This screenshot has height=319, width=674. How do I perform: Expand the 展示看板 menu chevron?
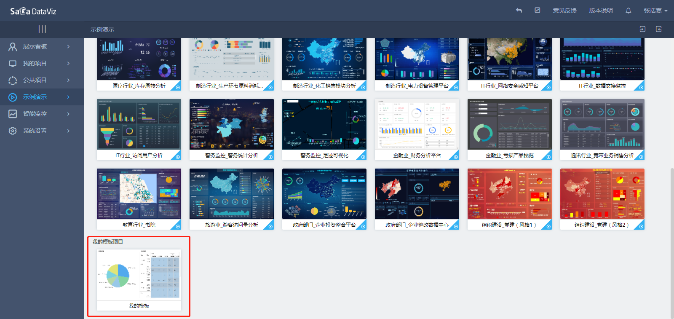pos(68,46)
